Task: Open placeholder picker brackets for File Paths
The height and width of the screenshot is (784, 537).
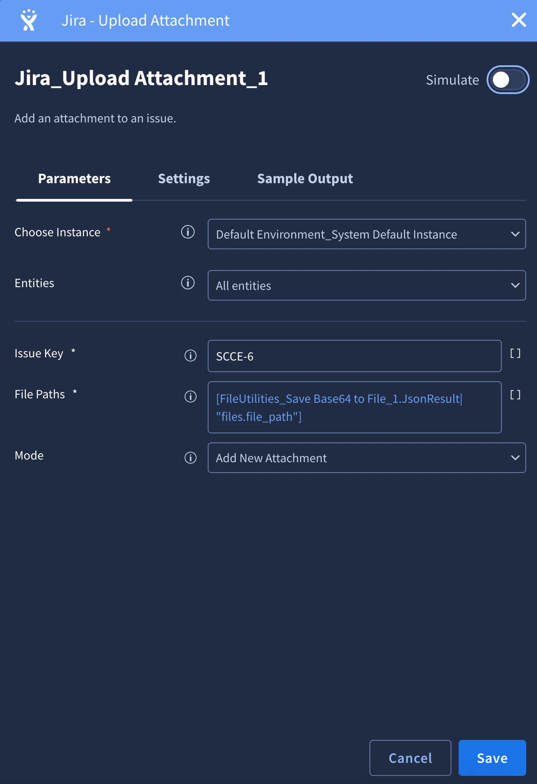Action: tap(515, 395)
